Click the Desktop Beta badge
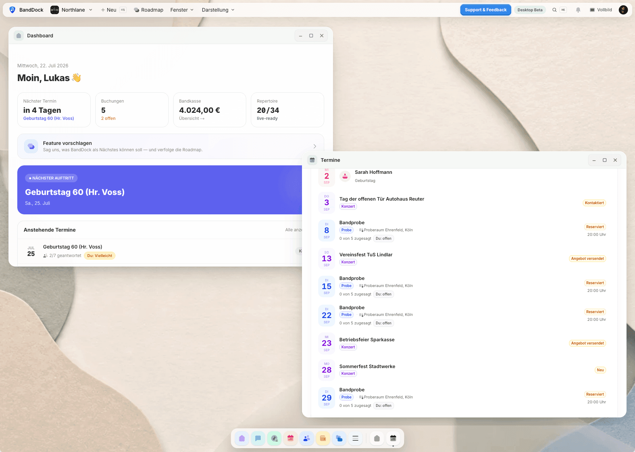635x452 pixels. 530,10
